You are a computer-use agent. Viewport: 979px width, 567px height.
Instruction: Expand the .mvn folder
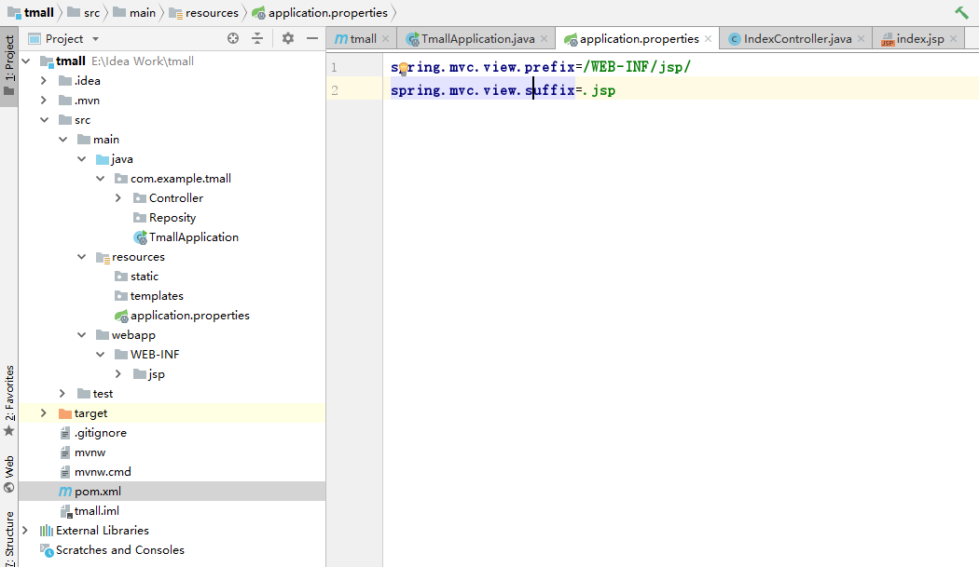44,100
